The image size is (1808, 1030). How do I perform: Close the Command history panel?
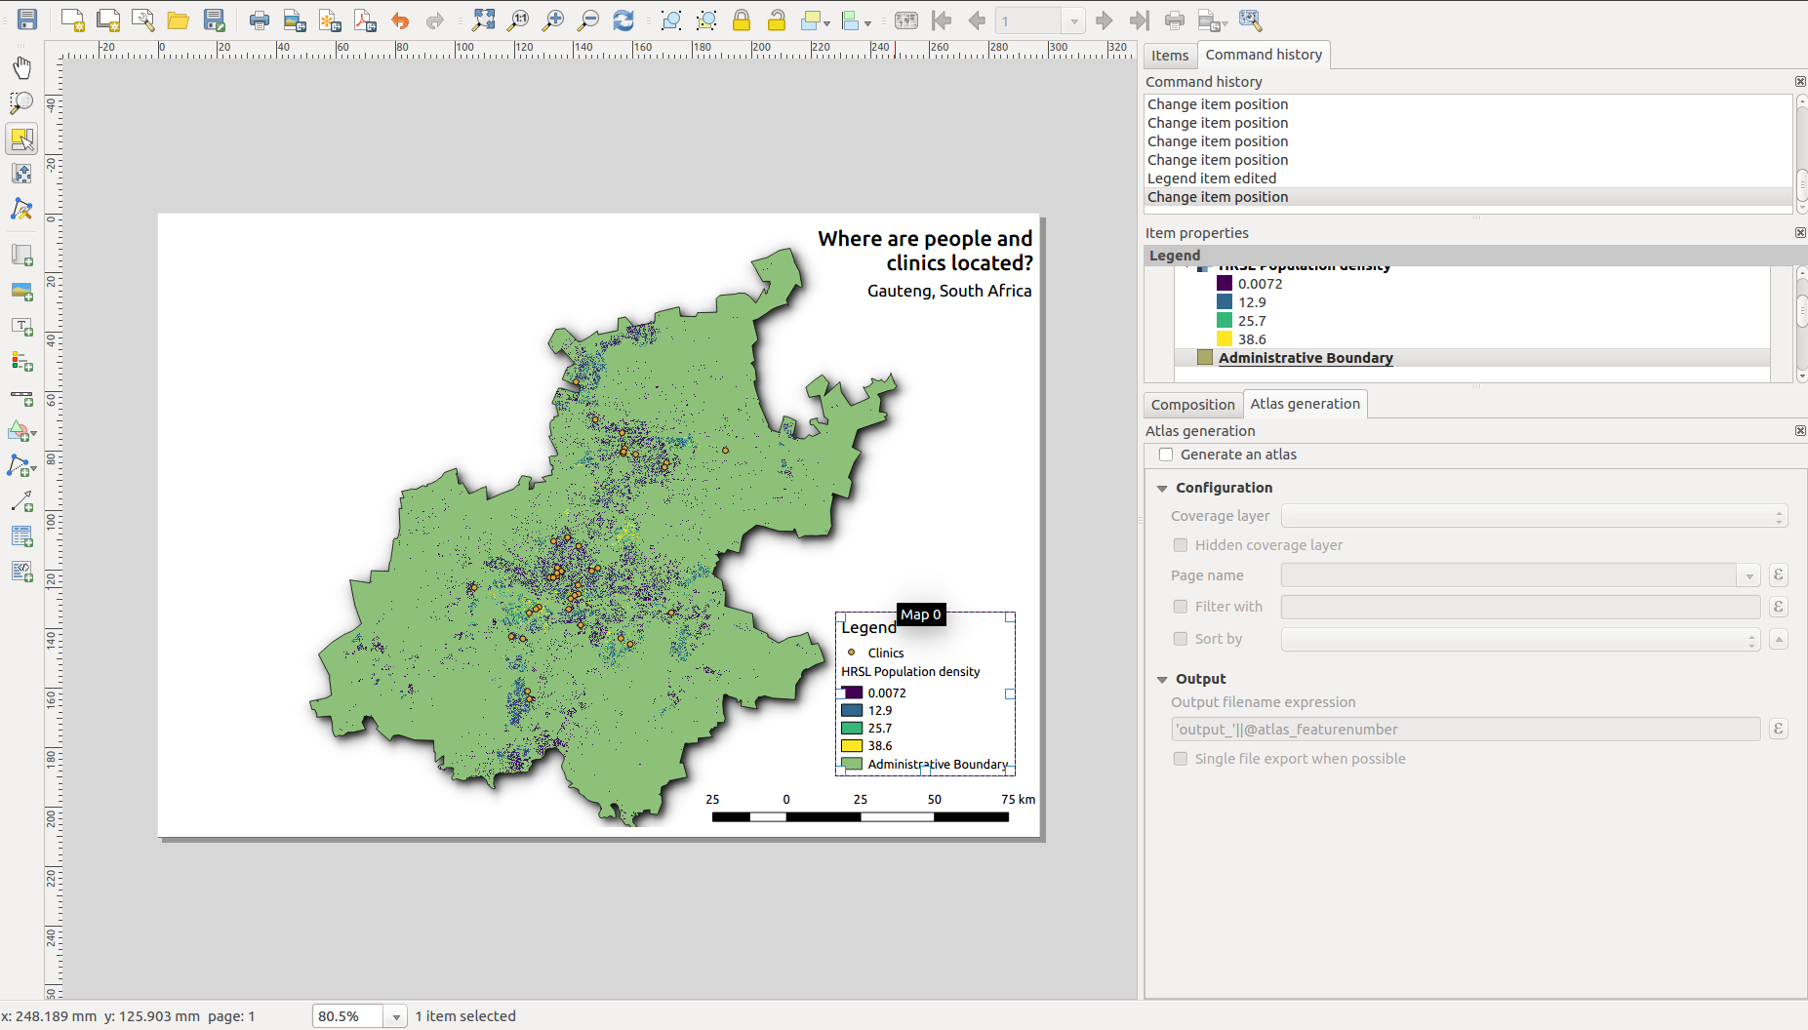pyautogui.click(x=1800, y=82)
